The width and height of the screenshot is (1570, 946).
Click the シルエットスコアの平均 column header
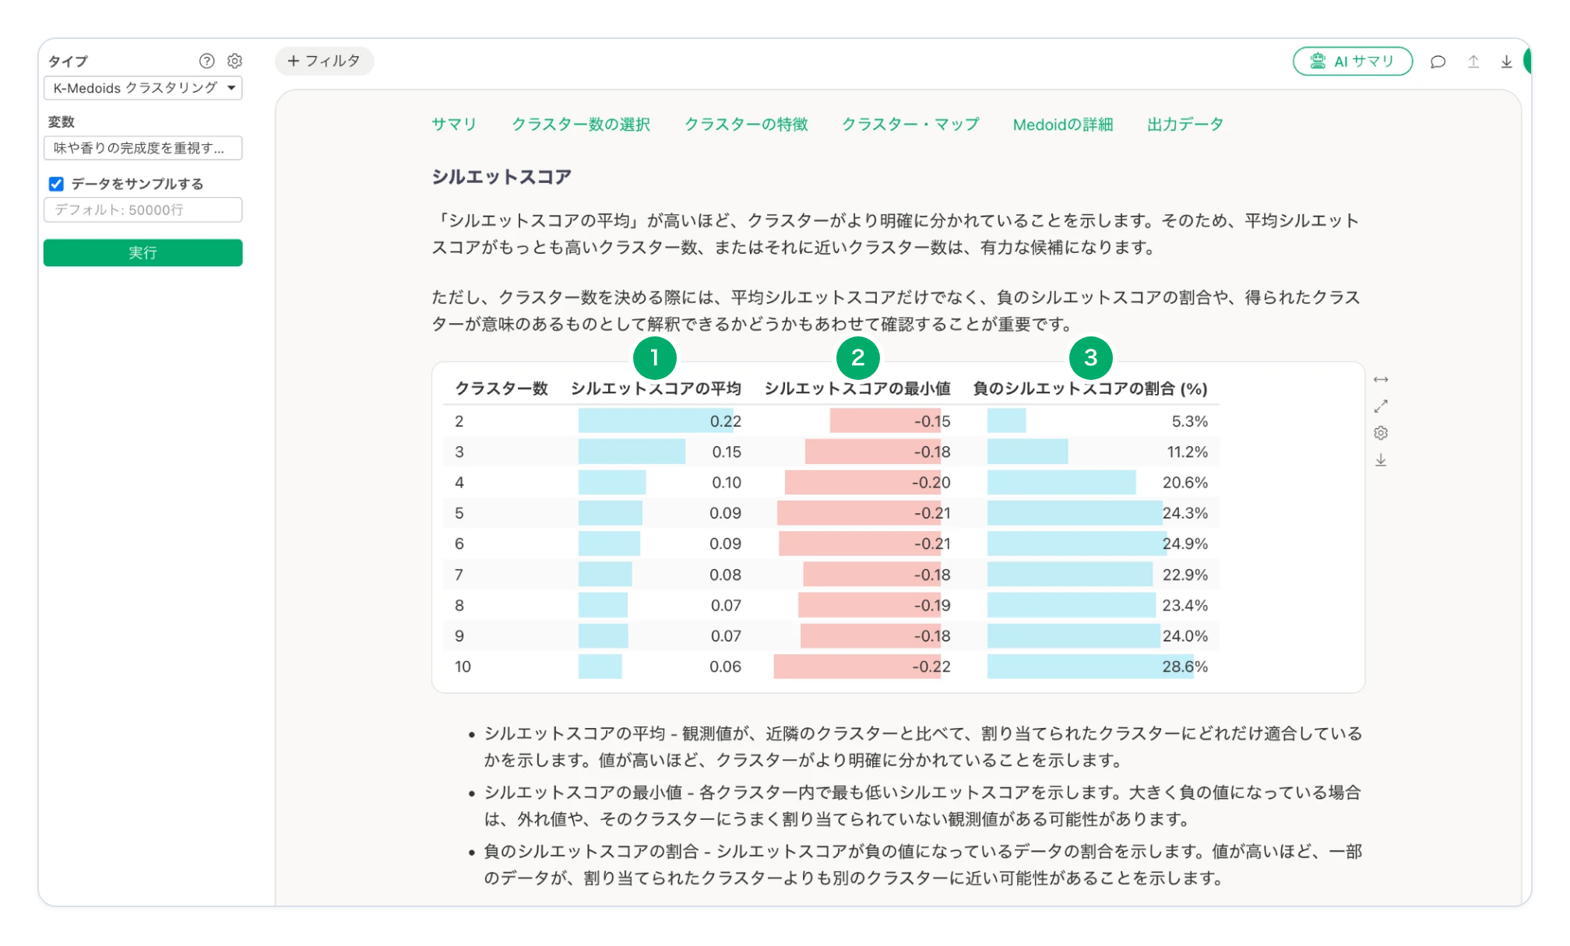point(656,389)
